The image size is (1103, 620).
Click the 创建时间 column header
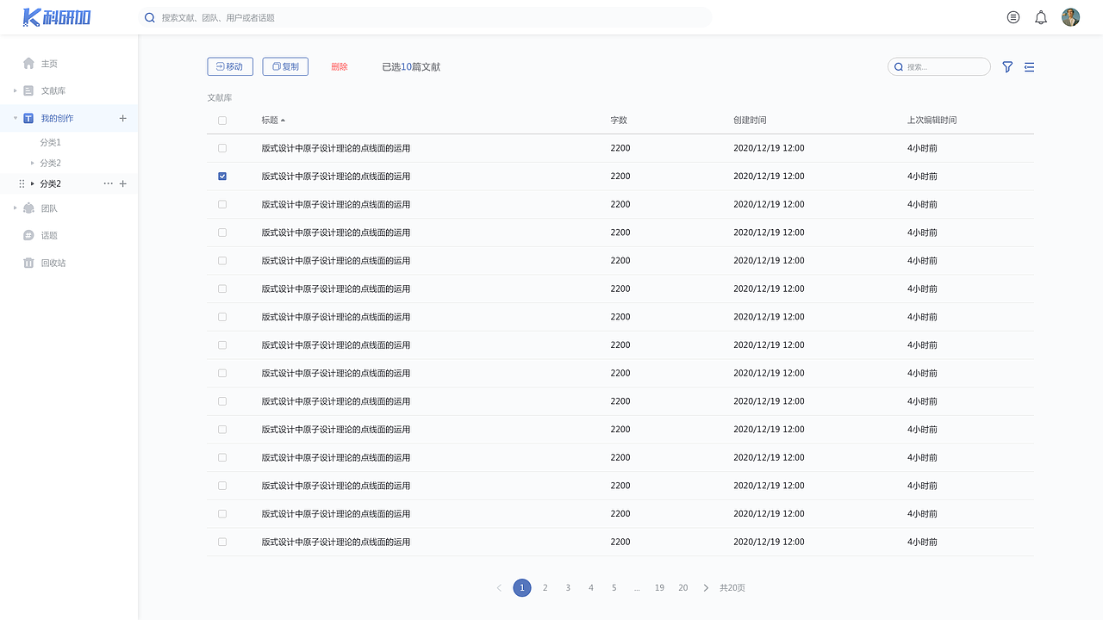pos(750,121)
